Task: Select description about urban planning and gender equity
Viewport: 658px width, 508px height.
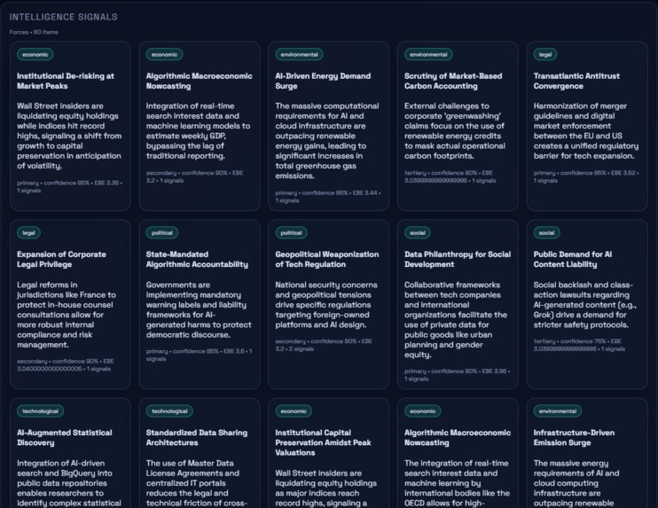Action: [456, 320]
